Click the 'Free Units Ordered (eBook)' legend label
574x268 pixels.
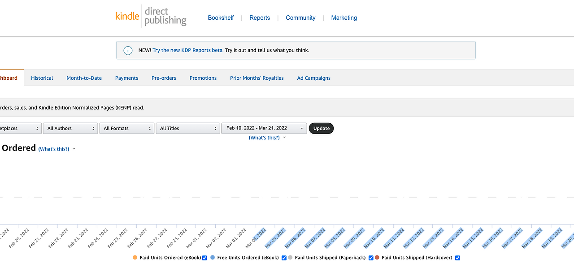(248, 258)
